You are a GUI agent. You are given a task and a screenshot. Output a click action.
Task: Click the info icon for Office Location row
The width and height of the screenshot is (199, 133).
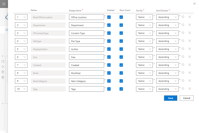pyautogui.click(x=183, y=17)
